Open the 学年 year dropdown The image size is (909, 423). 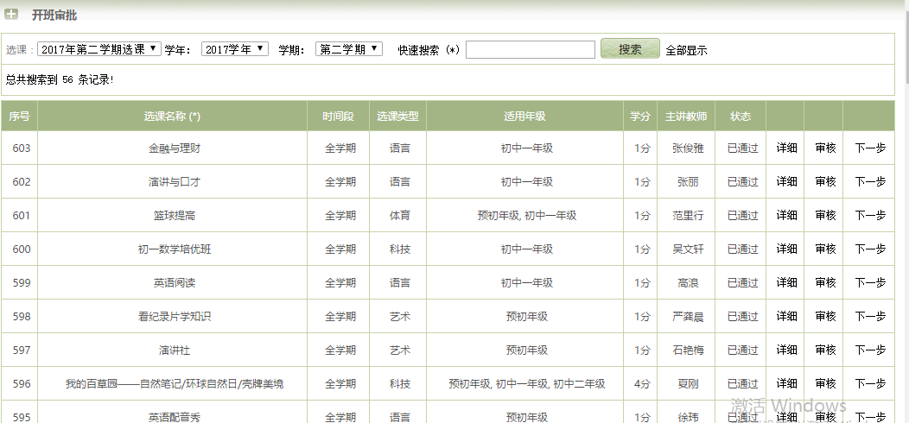click(234, 49)
